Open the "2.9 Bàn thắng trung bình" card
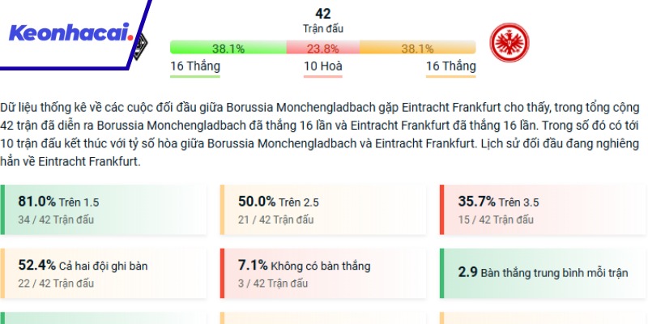Screen dimensions: 648x324 click(543, 273)
